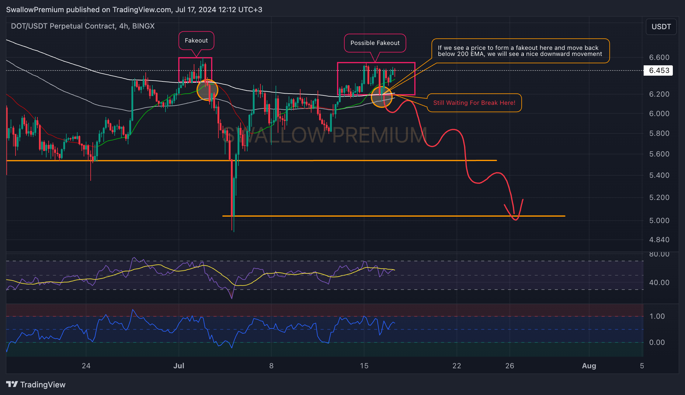The image size is (685, 395).
Task: Click the SwallowPremium published header text
Action: point(134,10)
